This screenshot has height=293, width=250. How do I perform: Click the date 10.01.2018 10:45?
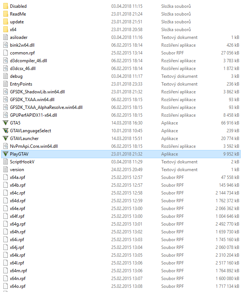[127, 131]
